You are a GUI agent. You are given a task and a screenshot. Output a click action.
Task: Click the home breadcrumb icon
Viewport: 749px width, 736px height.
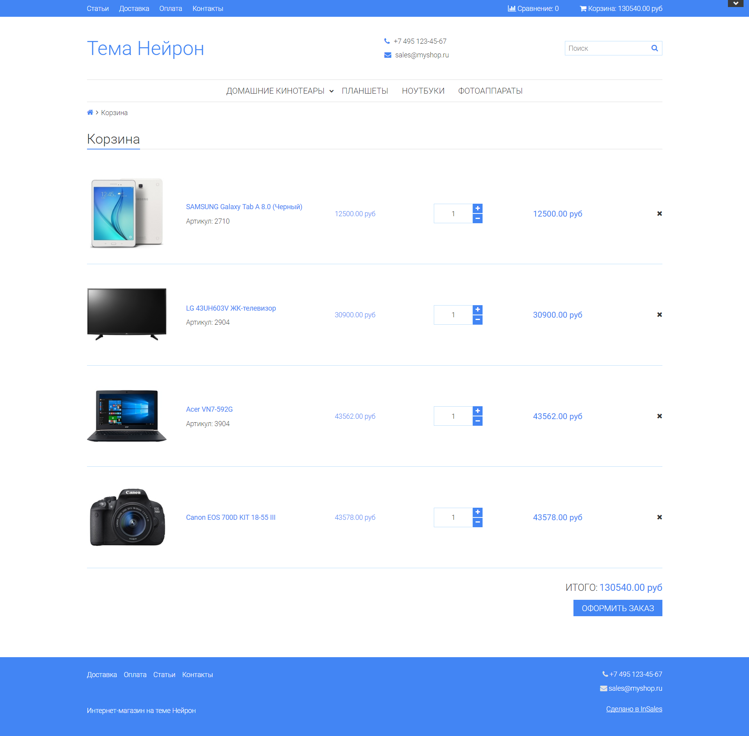[90, 112]
